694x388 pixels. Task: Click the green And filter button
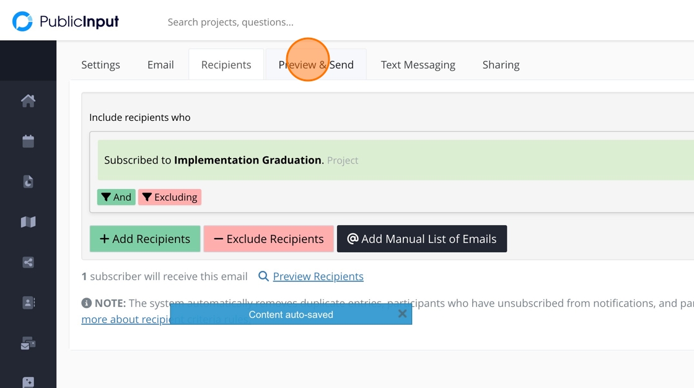point(116,197)
